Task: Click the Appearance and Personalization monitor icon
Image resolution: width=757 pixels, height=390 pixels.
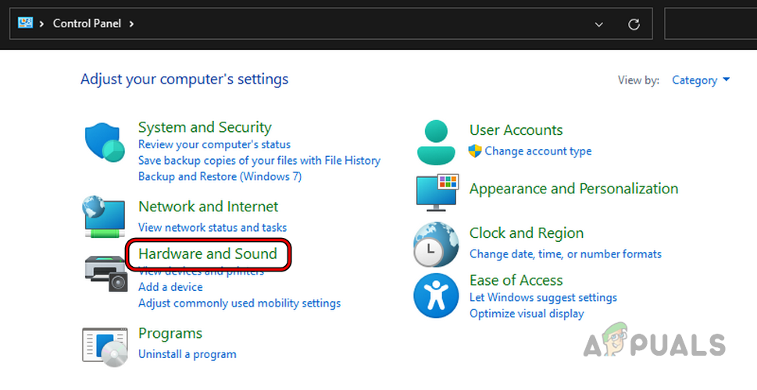Action: (x=436, y=192)
